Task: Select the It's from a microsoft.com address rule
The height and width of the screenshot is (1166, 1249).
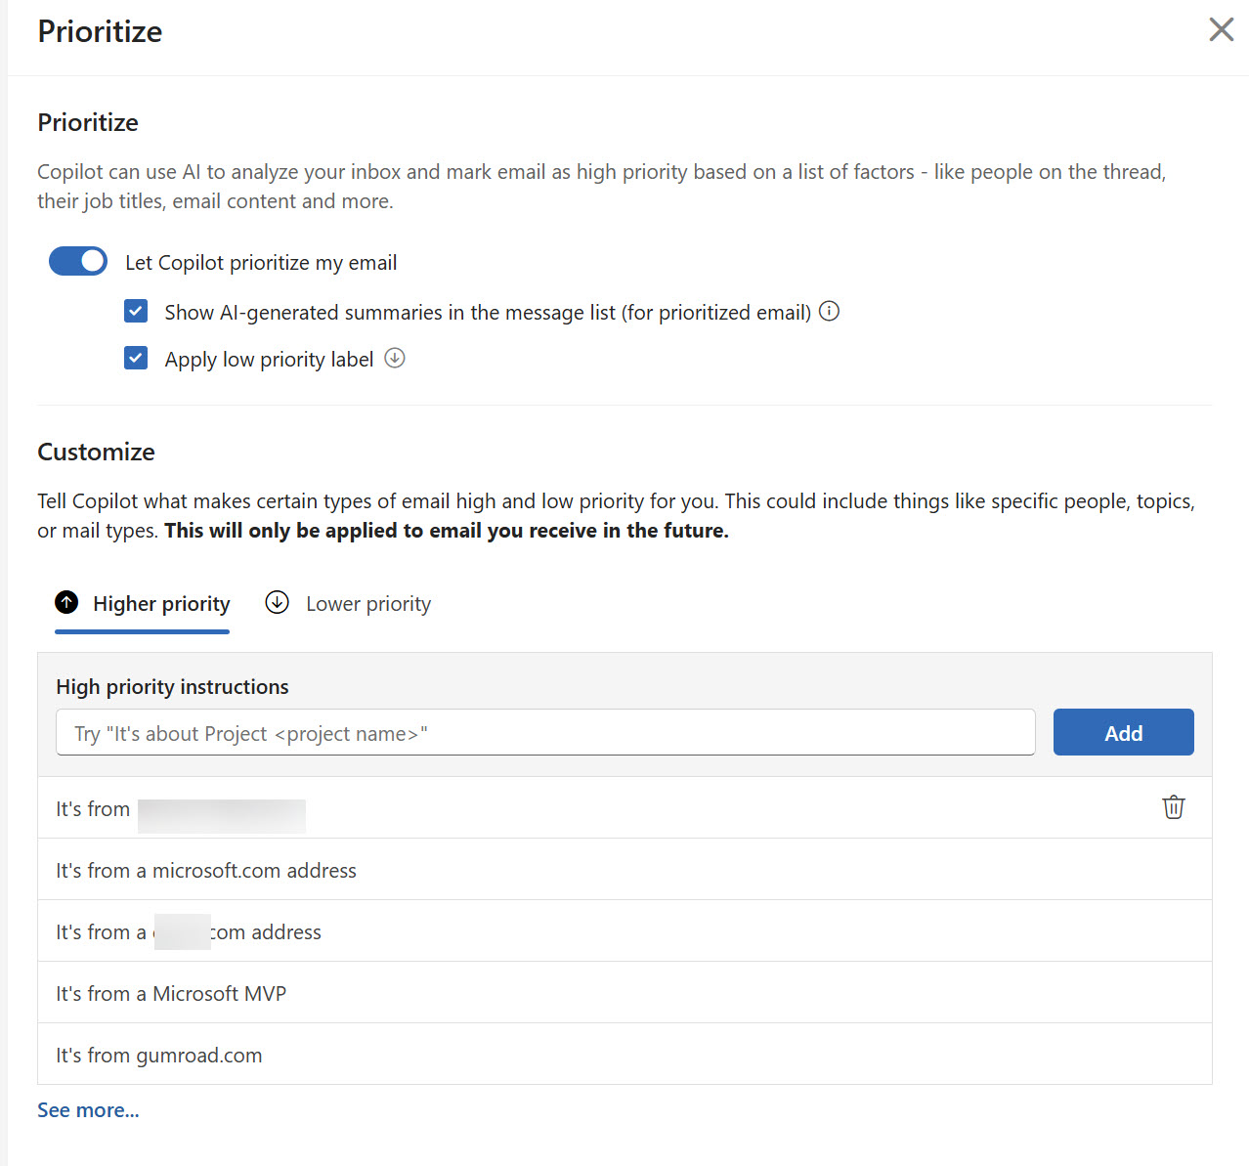Action: tap(206, 870)
